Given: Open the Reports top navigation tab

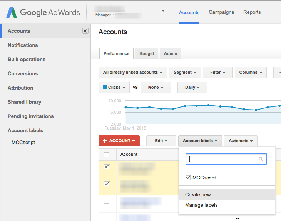Looking at the screenshot, I should tap(252, 12).
